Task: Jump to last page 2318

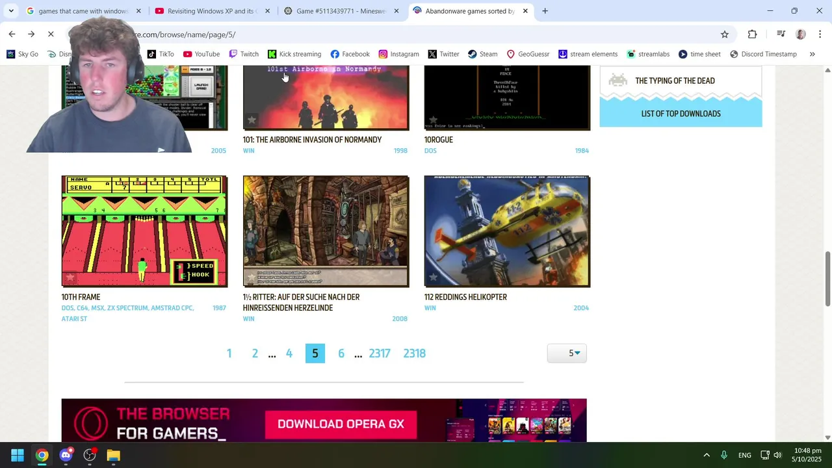Action: pyautogui.click(x=415, y=353)
